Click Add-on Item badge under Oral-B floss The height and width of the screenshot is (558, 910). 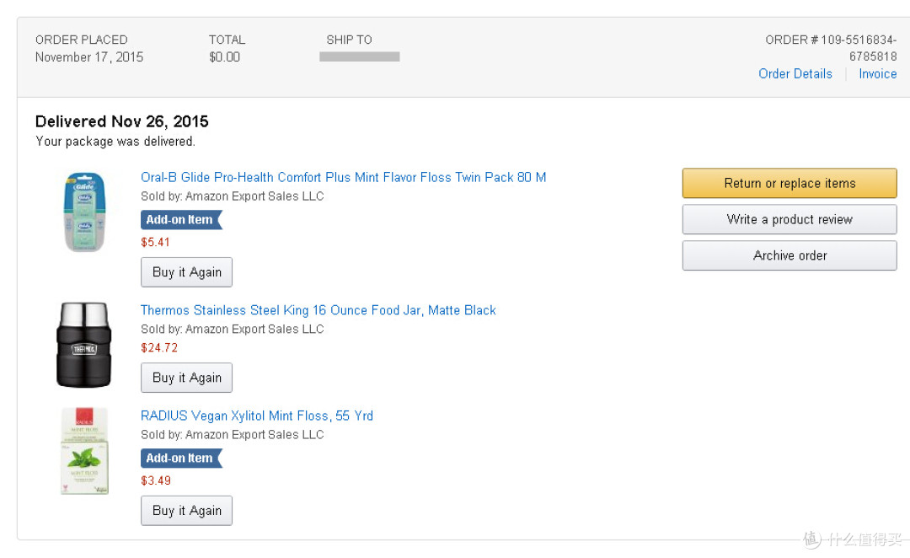point(181,220)
